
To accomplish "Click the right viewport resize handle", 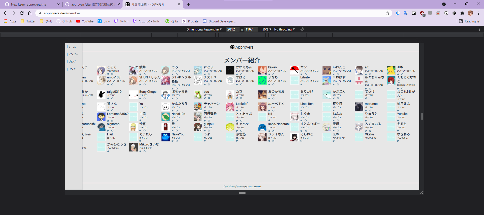I will (x=421, y=116).
